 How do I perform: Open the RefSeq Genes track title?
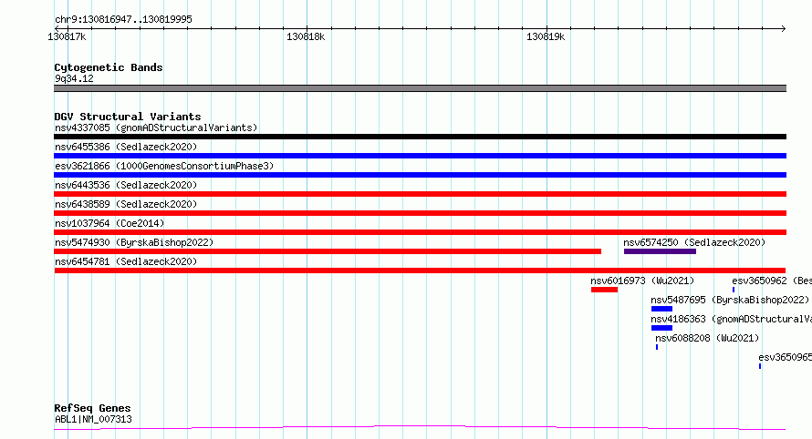click(92, 408)
